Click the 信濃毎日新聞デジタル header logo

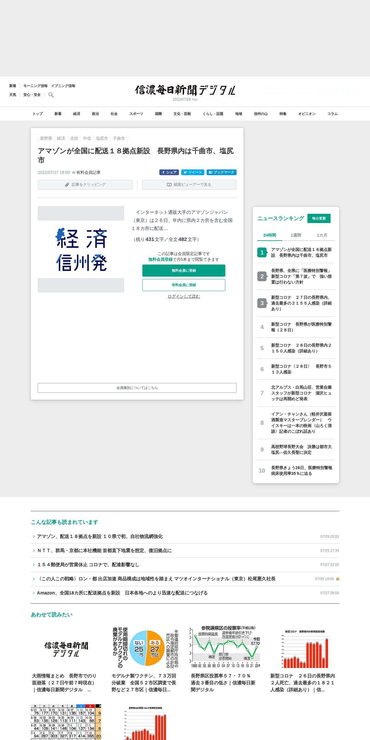click(x=185, y=90)
